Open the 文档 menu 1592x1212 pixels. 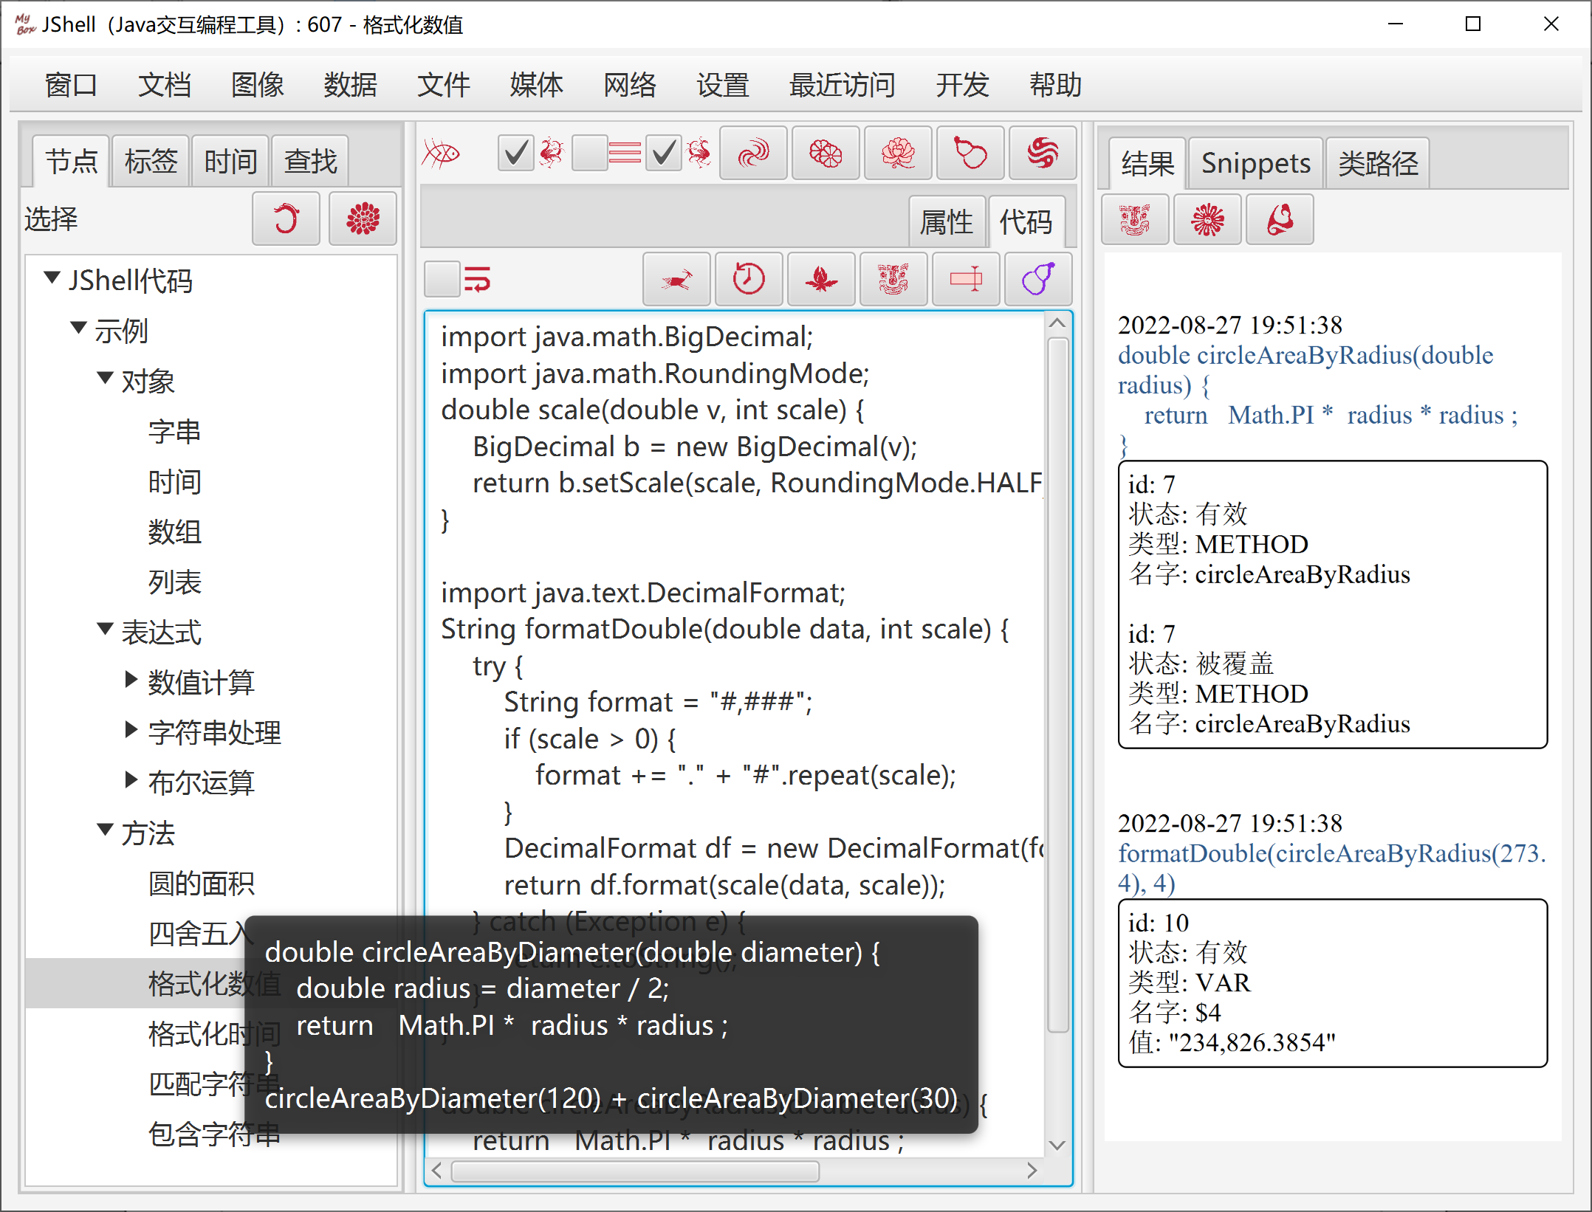[164, 85]
